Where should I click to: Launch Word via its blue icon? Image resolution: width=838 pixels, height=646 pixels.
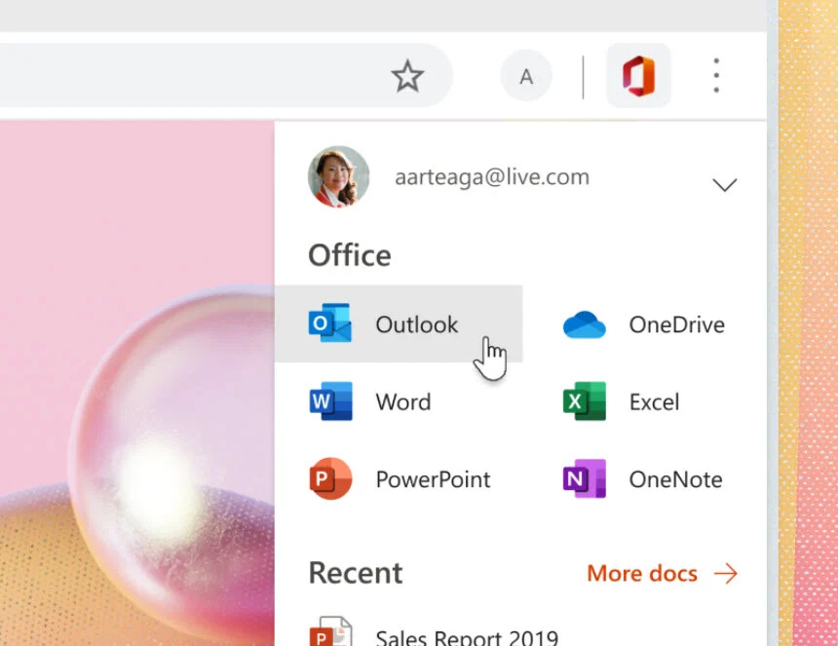point(330,401)
